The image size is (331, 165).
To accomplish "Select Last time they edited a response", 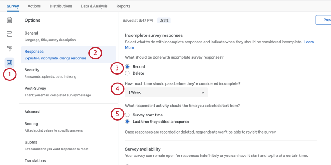I will coord(127,122).
